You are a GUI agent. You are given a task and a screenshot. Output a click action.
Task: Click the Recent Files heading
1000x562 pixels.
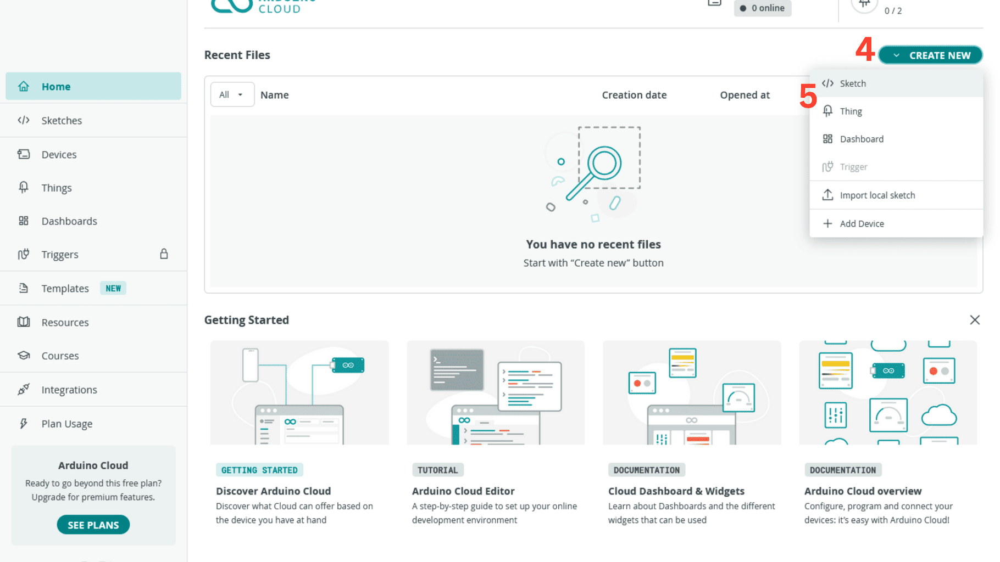coord(237,55)
